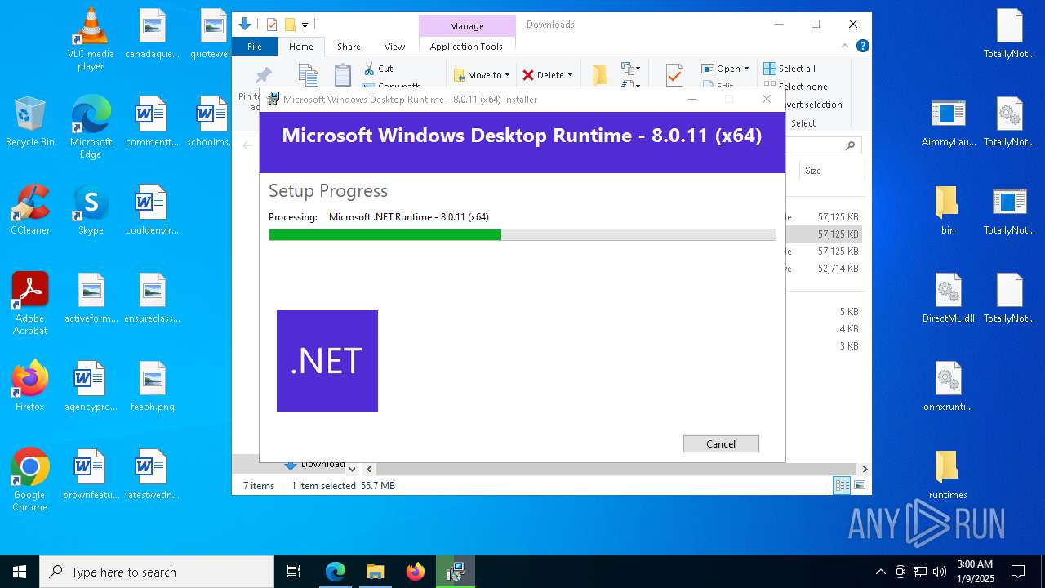Image resolution: width=1045 pixels, height=588 pixels.
Task: Select VLC media player desktop icon
Action: [91, 39]
